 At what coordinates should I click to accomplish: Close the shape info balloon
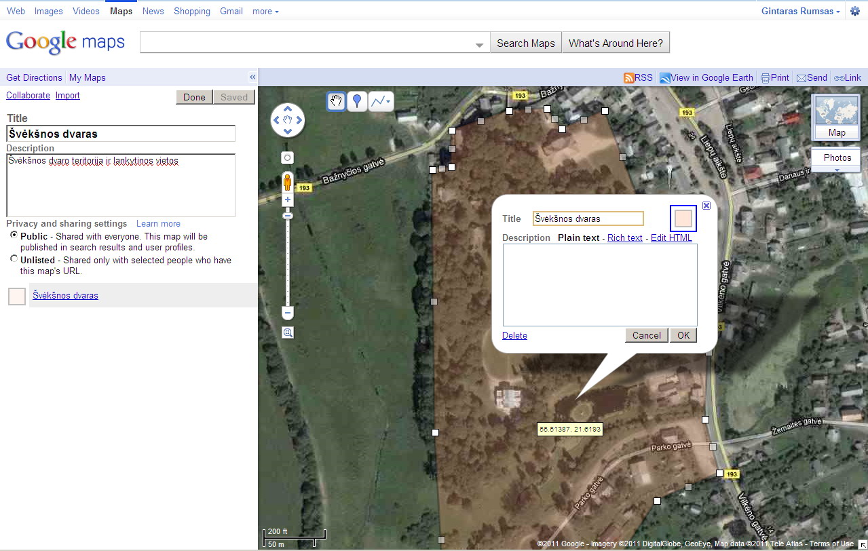706,206
